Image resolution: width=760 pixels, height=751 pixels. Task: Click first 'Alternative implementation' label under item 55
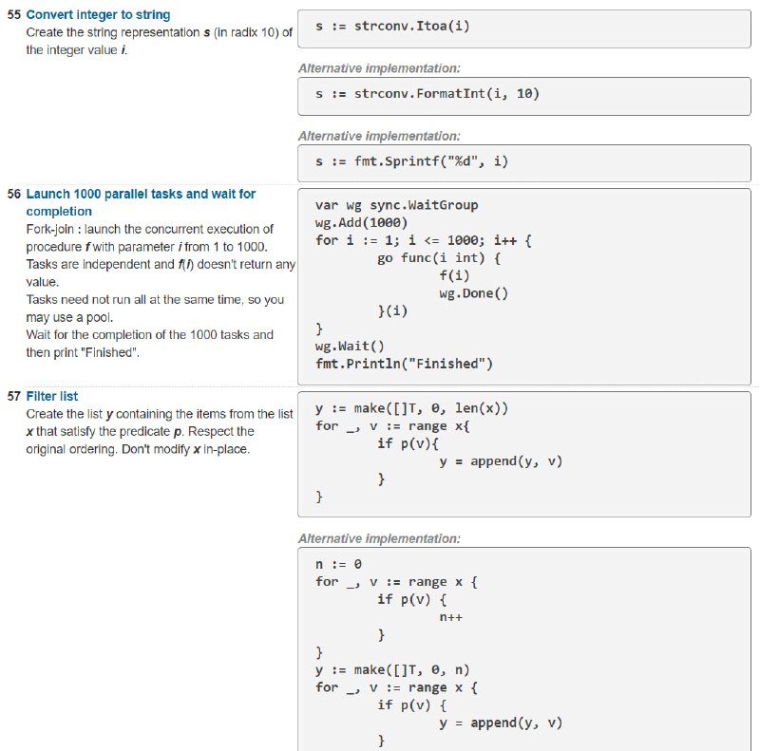[x=379, y=68]
